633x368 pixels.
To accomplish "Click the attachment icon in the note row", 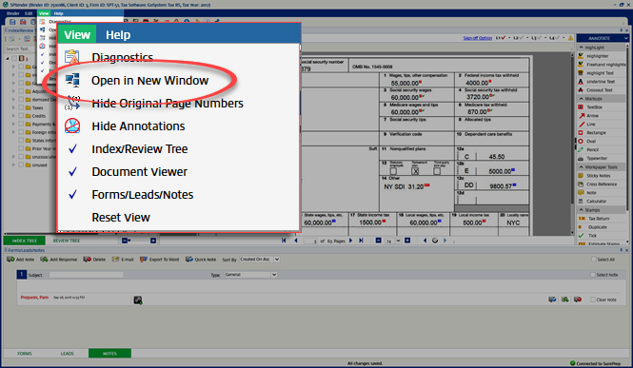I will 138,300.
